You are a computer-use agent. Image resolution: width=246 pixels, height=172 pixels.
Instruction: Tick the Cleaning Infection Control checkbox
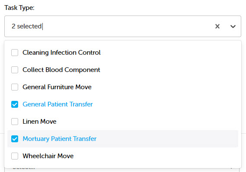coord(15,53)
